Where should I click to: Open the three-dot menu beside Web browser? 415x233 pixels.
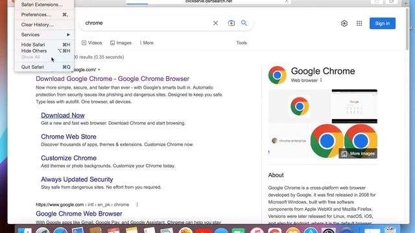tap(321, 80)
